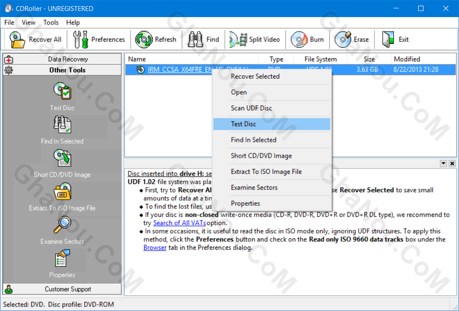The width and height of the screenshot is (459, 311).
Task: Choose Scan UDF Disc from the context menu
Action: [272, 108]
